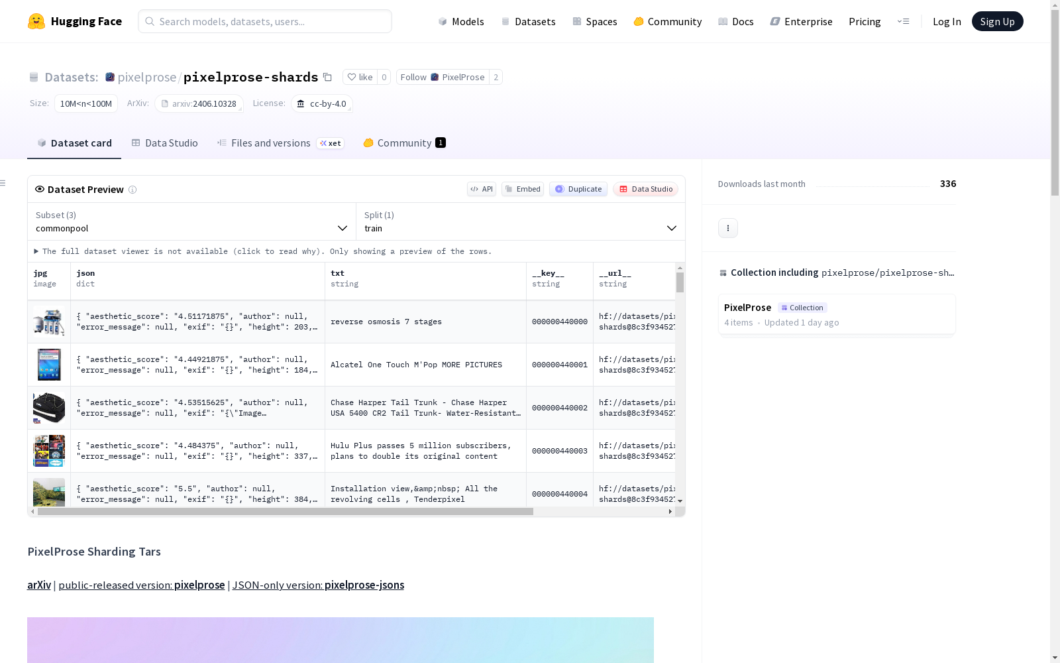Expand the viewer not available notice
The height and width of the screenshot is (663, 1060).
point(263,251)
